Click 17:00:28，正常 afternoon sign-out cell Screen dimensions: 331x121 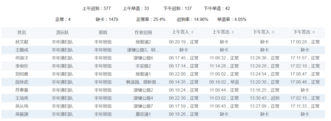coord(305,42)
